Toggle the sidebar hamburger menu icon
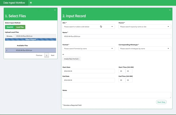The height and width of the screenshot is (115, 176). pyautogui.click(x=31, y=3)
